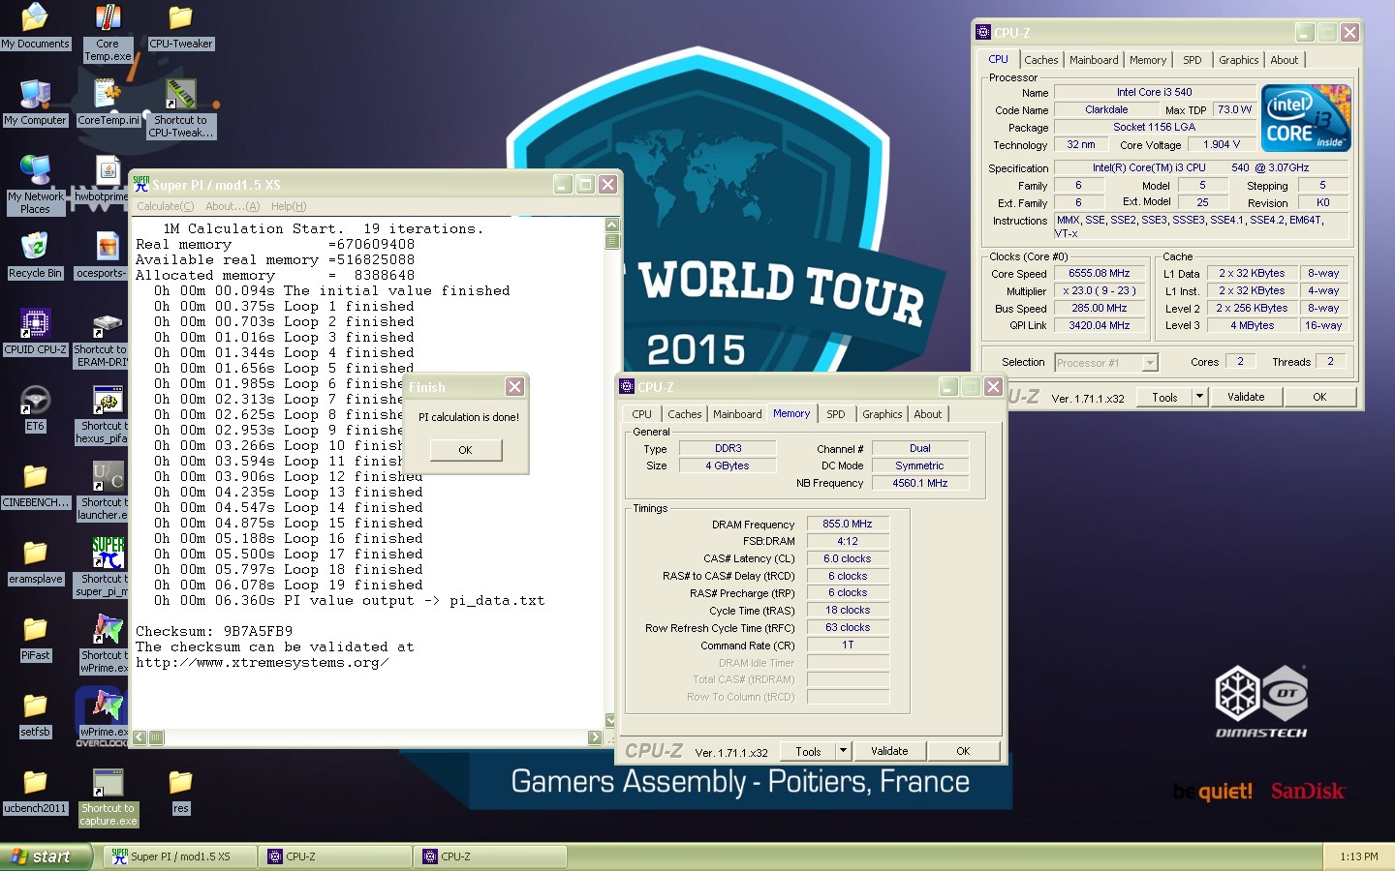Screen dimensions: 1395x871
Task: Select the Shortcut to ERAM-DRIVE icon
Action: click(x=102, y=339)
